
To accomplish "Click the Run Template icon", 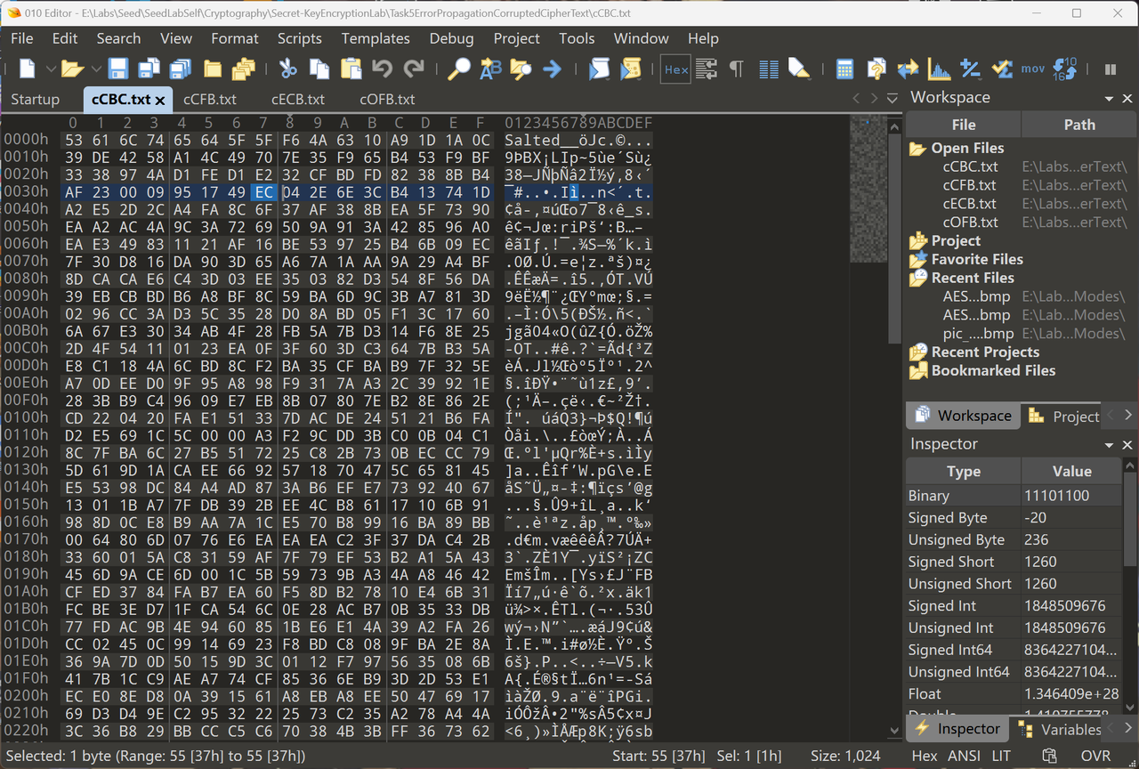I will pyautogui.click(x=631, y=69).
